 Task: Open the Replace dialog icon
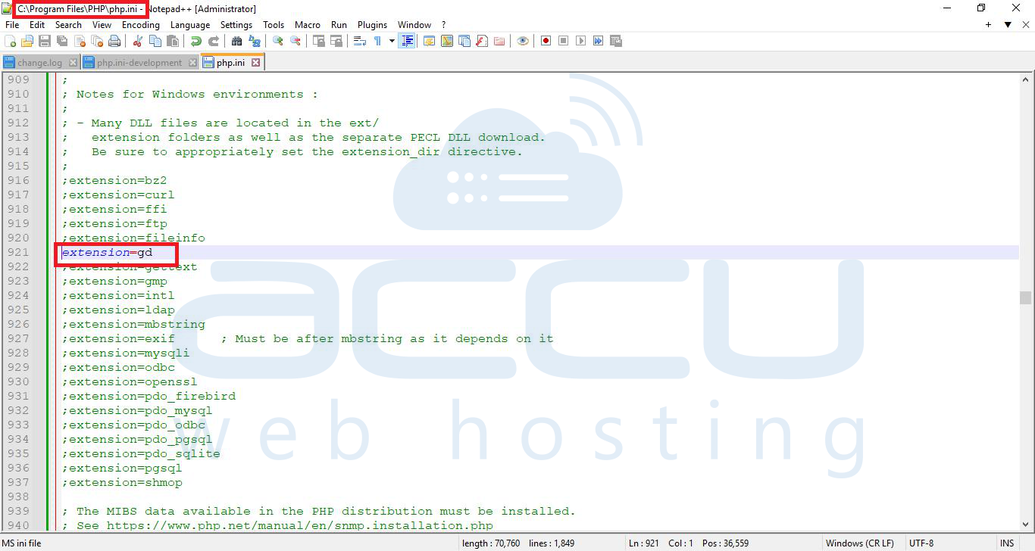pos(255,41)
